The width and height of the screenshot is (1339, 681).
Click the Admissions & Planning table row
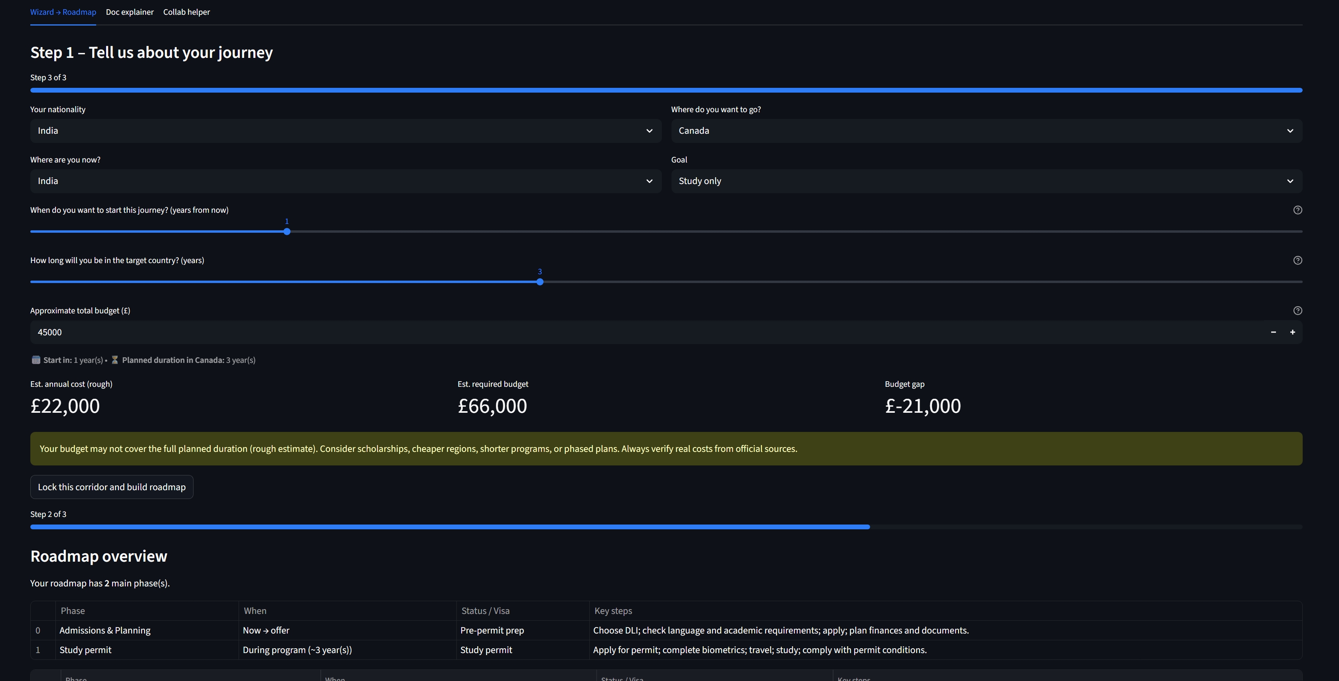(105, 631)
